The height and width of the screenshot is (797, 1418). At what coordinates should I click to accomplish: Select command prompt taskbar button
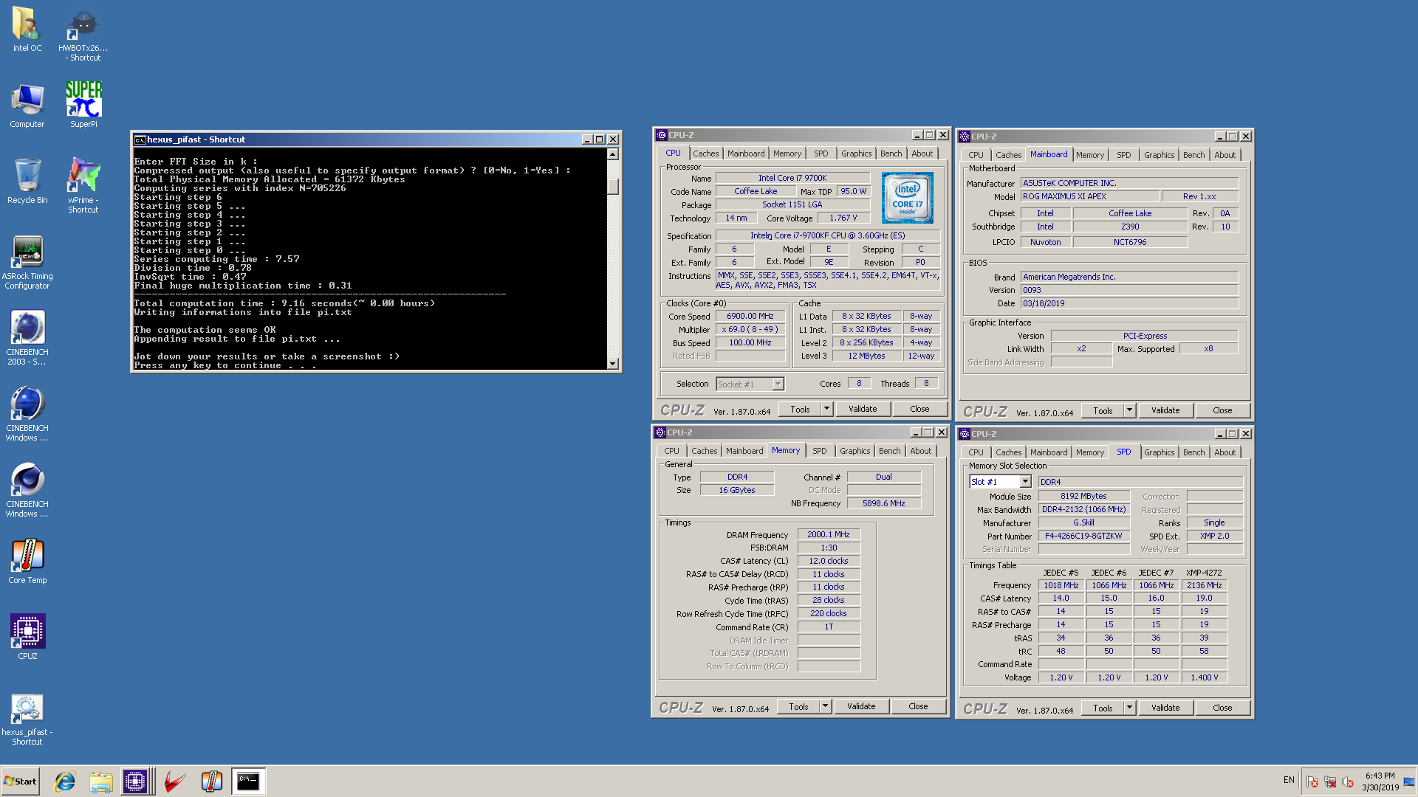[248, 782]
